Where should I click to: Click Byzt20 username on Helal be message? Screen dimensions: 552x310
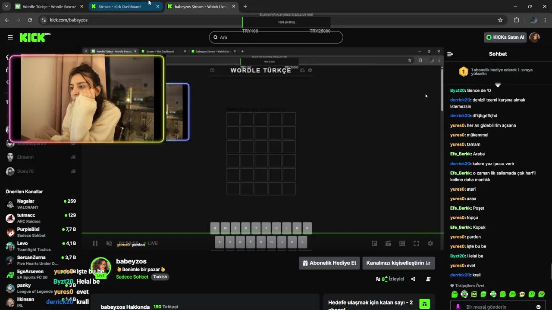point(457,256)
